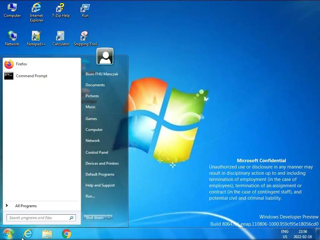
Task: Open the Computer desktop icon
Action: [x=12, y=10]
